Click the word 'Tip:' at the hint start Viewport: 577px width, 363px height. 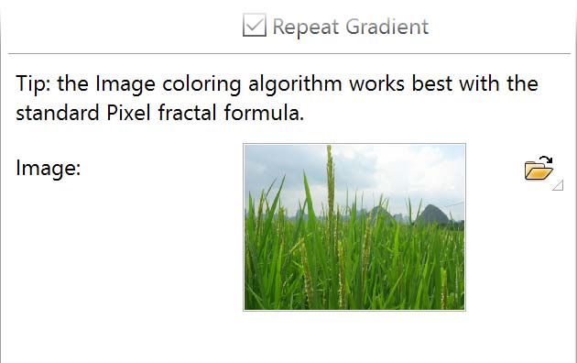[x=34, y=84]
